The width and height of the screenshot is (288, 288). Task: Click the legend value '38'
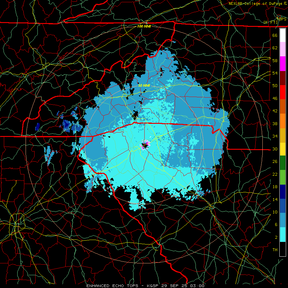coord(275,124)
